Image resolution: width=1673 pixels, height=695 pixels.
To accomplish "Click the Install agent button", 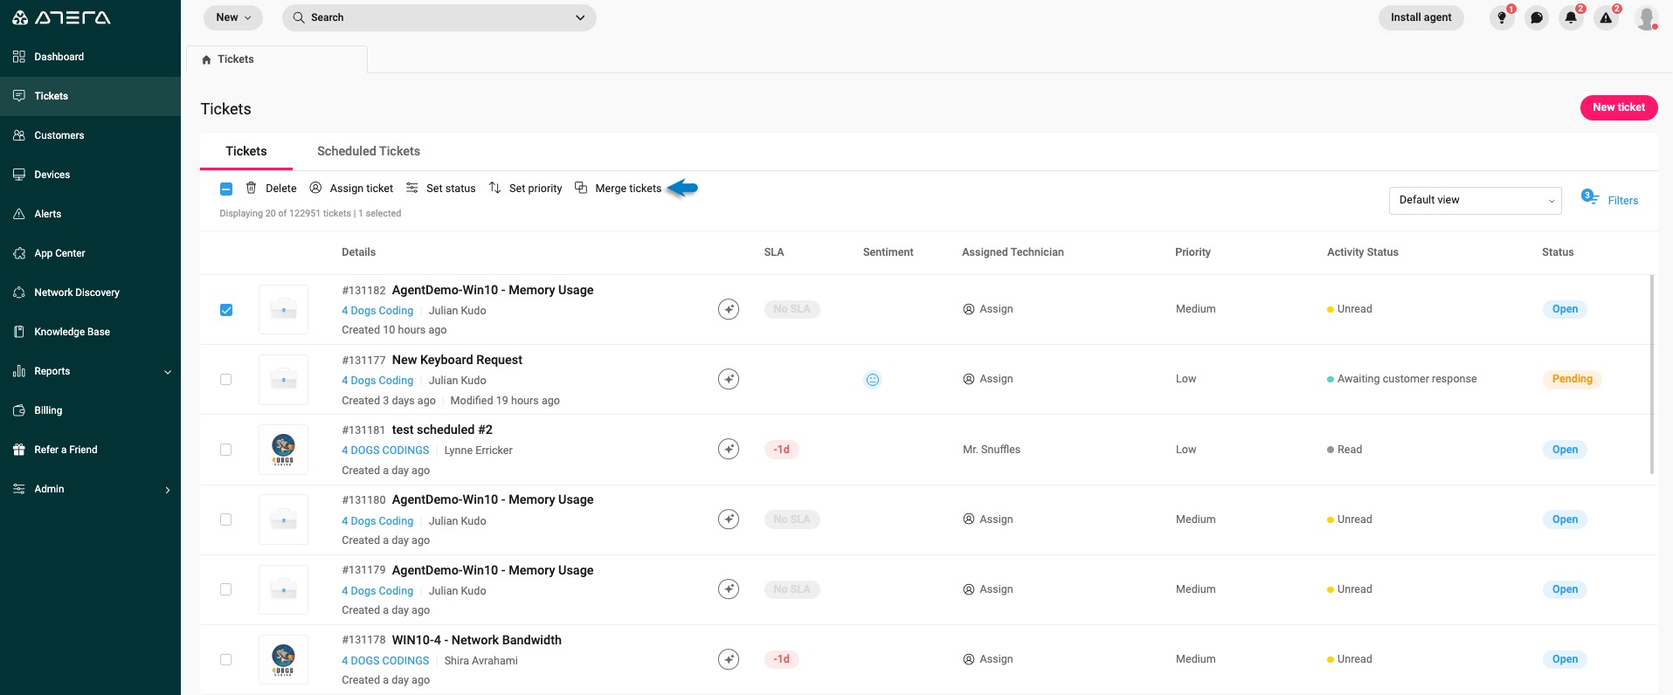I will (x=1421, y=17).
